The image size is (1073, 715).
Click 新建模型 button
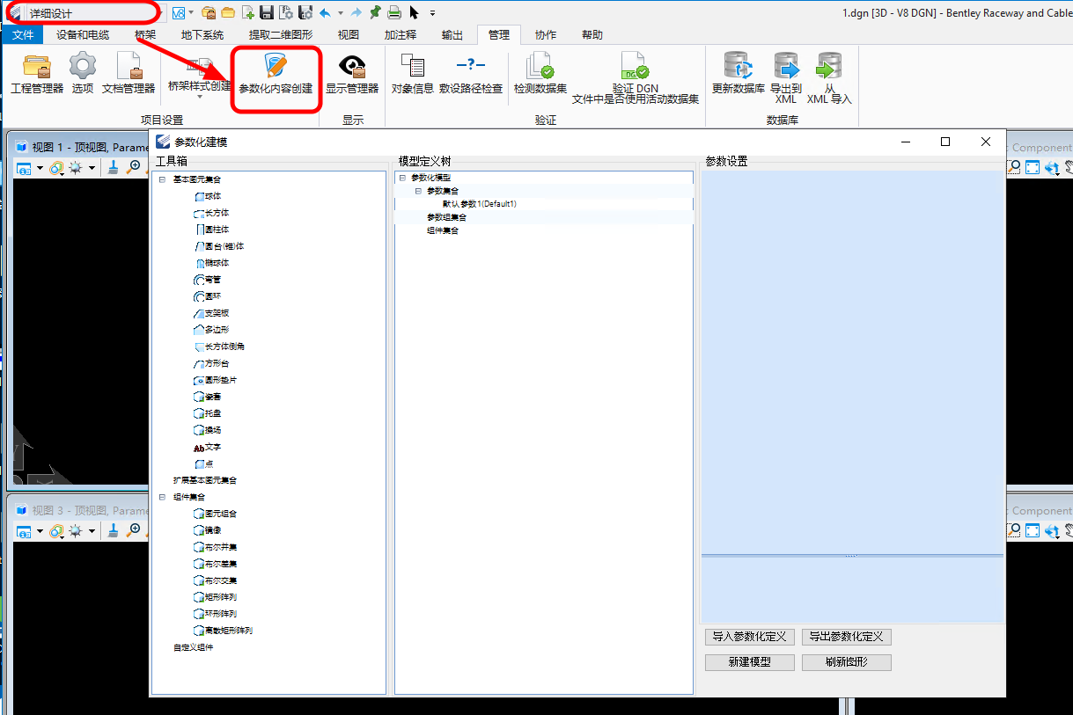pyautogui.click(x=750, y=662)
